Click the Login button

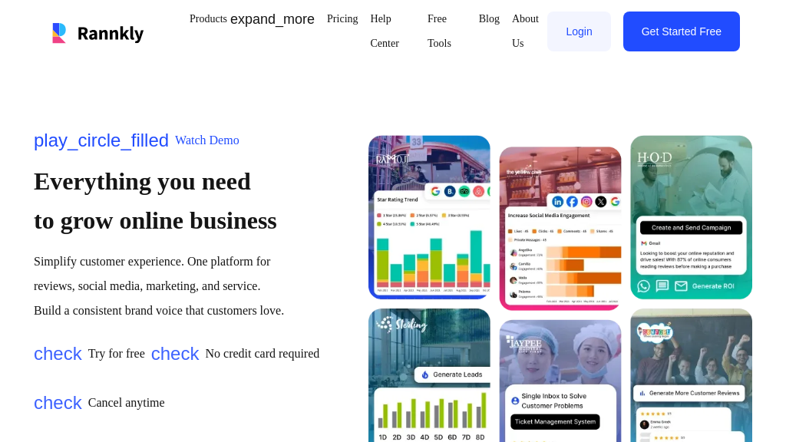coord(579,31)
